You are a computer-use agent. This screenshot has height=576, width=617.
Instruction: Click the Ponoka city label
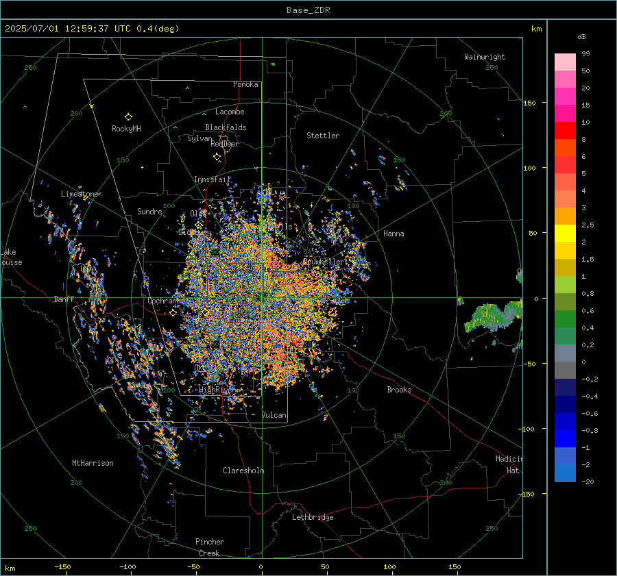245,84
